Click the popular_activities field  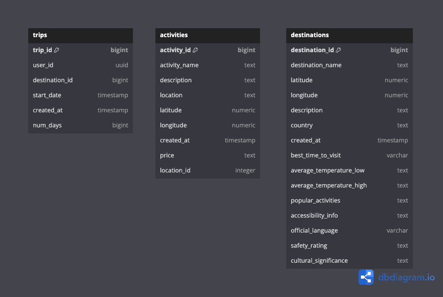tap(349, 201)
